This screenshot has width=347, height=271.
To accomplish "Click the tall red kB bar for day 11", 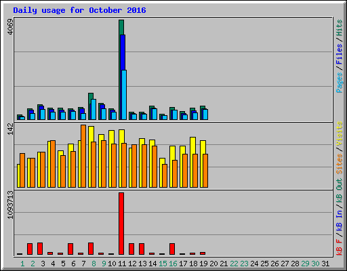I will (121, 224).
